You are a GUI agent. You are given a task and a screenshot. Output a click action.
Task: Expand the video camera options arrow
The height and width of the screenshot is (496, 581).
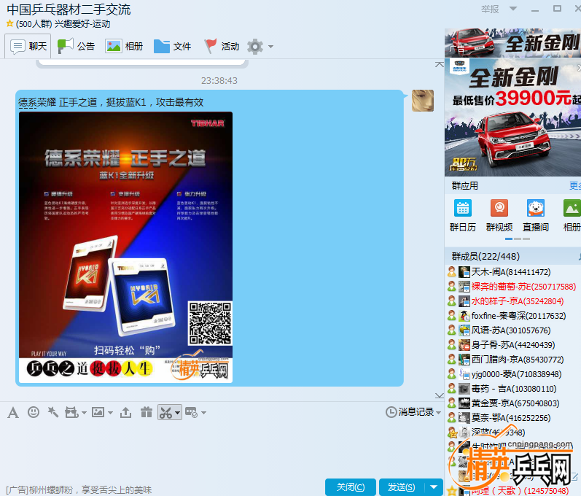pyautogui.click(x=84, y=413)
